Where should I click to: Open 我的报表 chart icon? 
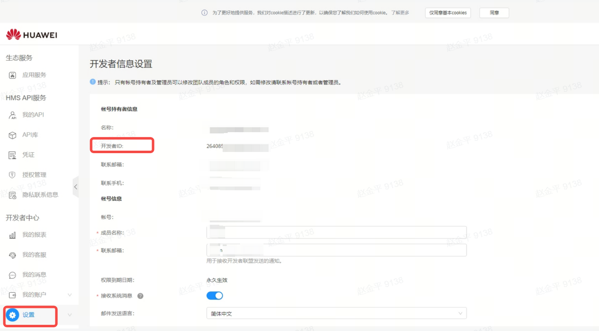13,235
